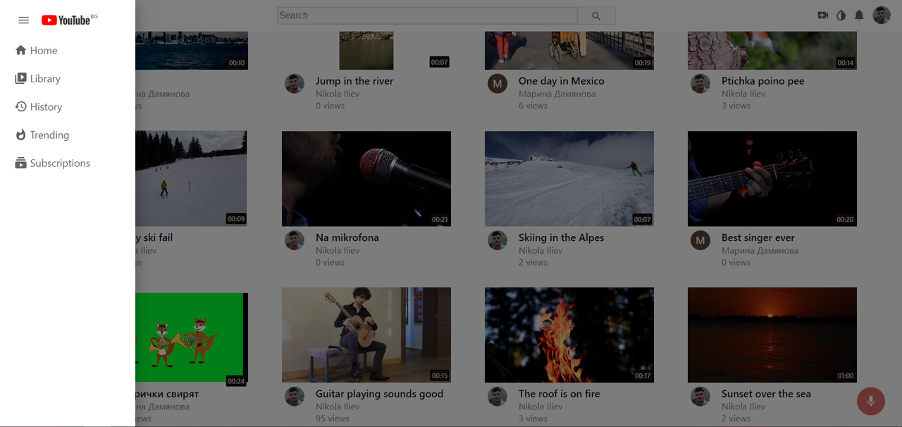Close sidebar with the hamburger menu icon
This screenshot has height=427, width=902.
click(x=23, y=20)
